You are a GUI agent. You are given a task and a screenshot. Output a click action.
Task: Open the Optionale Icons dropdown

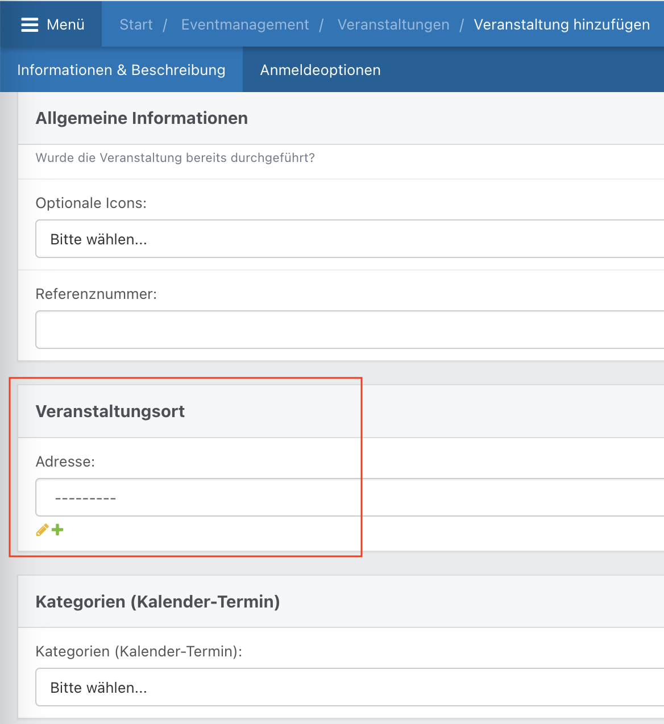coord(350,239)
